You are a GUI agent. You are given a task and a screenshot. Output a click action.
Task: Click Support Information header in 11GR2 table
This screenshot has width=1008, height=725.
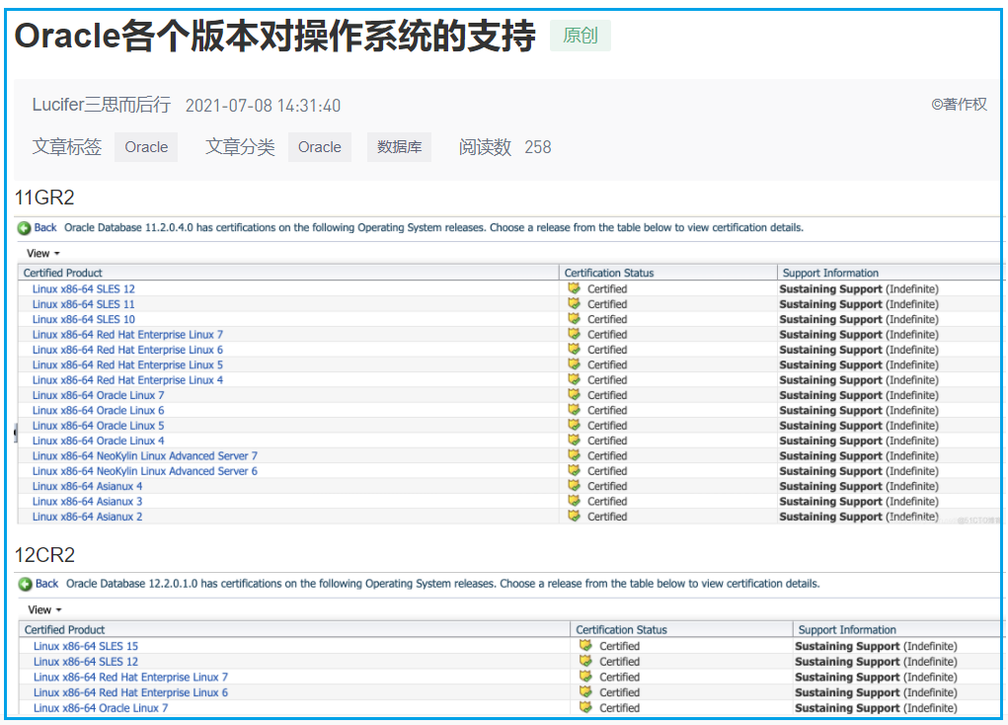[890, 273]
